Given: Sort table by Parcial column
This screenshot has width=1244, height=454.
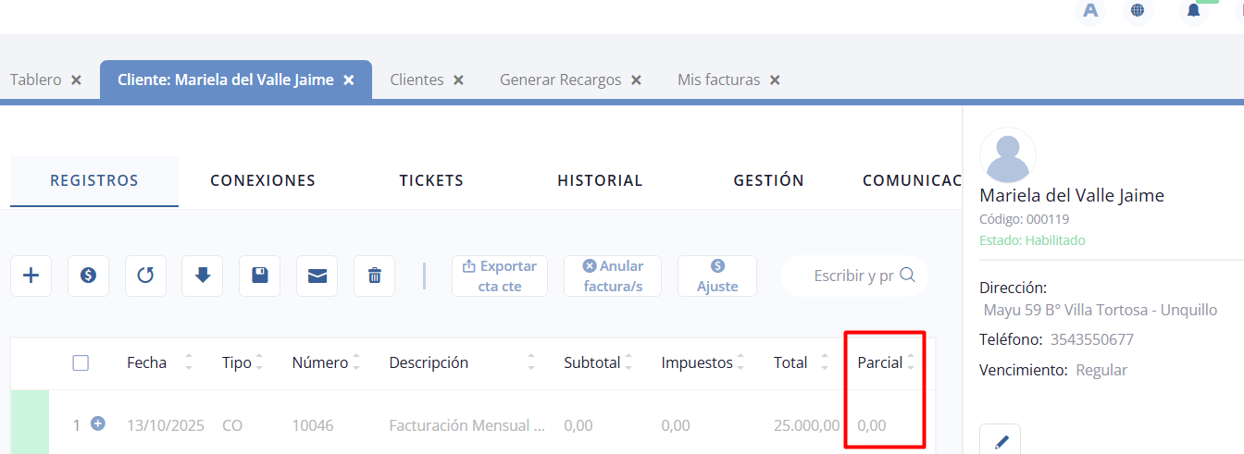Looking at the screenshot, I should (x=911, y=362).
